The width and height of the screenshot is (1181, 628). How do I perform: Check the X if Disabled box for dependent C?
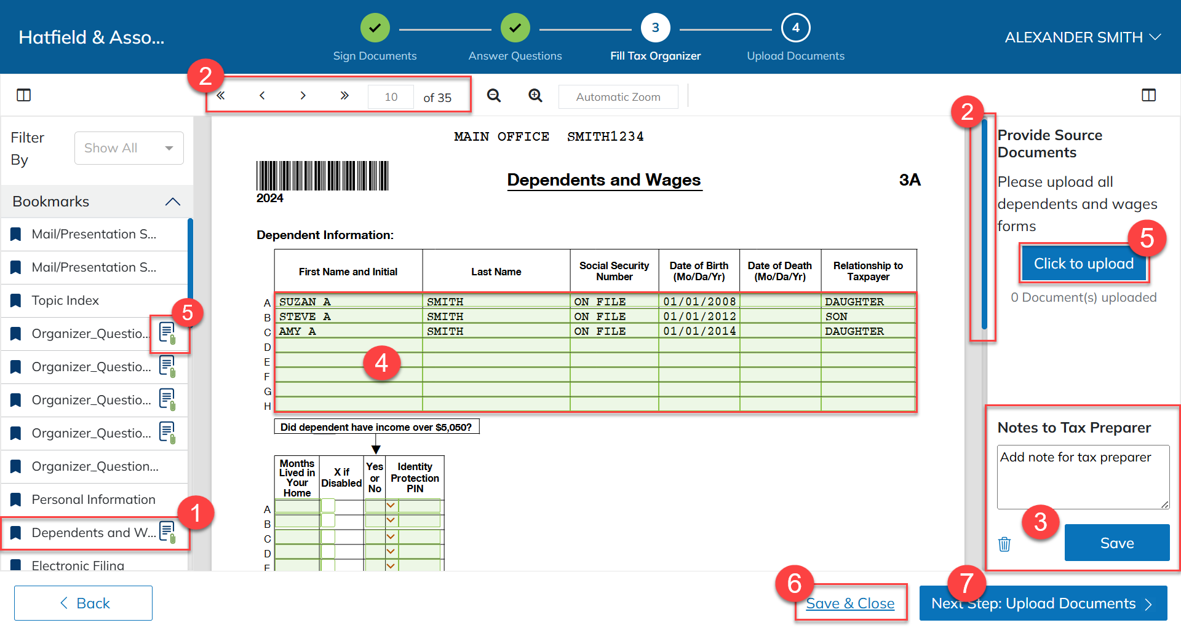click(328, 536)
